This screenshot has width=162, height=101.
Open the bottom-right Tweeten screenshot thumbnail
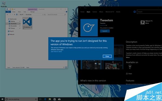pos(113,65)
